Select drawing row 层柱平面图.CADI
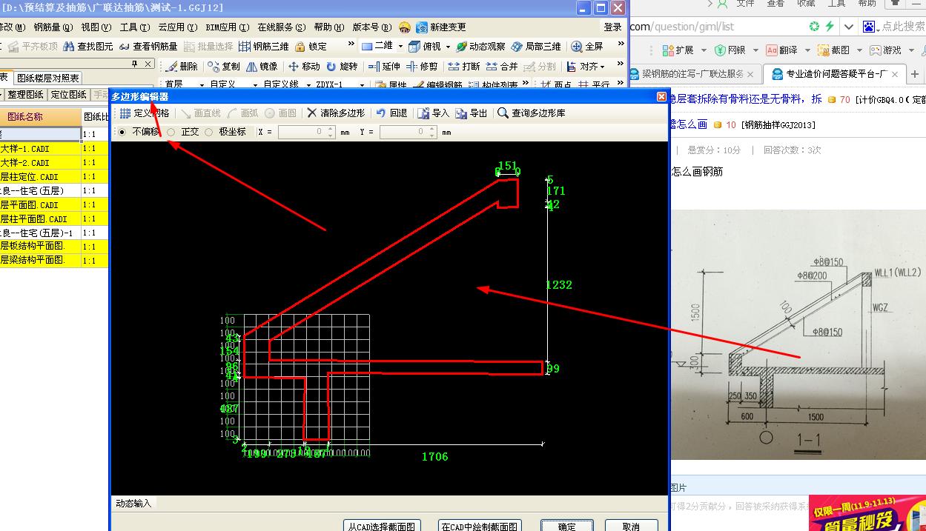Screen dimensions: 926x531 point(40,219)
